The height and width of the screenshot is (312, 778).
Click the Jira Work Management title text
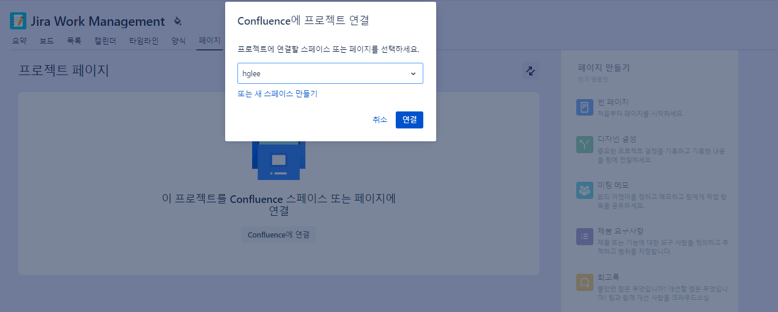click(x=98, y=22)
